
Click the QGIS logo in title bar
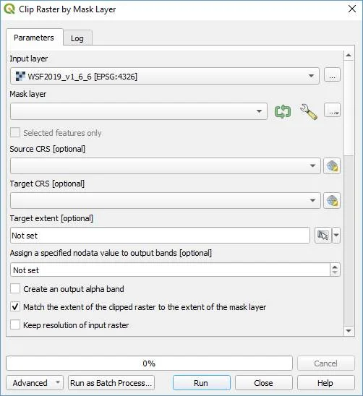point(9,9)
